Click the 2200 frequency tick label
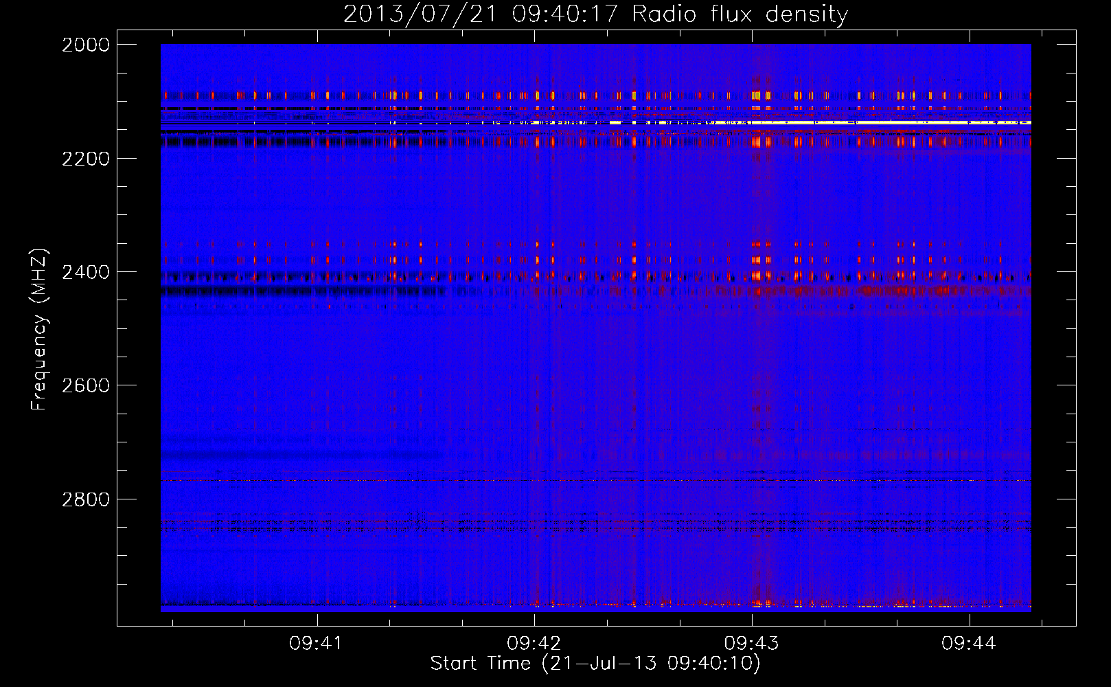This screenshot has height=687, width=1111. point(86,159)
